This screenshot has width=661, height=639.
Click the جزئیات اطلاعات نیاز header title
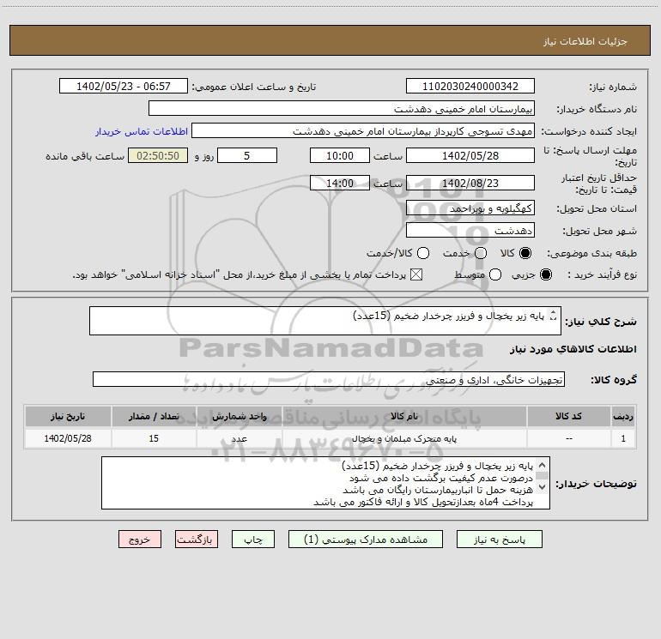pyautogui.click(x=585, y=41)
